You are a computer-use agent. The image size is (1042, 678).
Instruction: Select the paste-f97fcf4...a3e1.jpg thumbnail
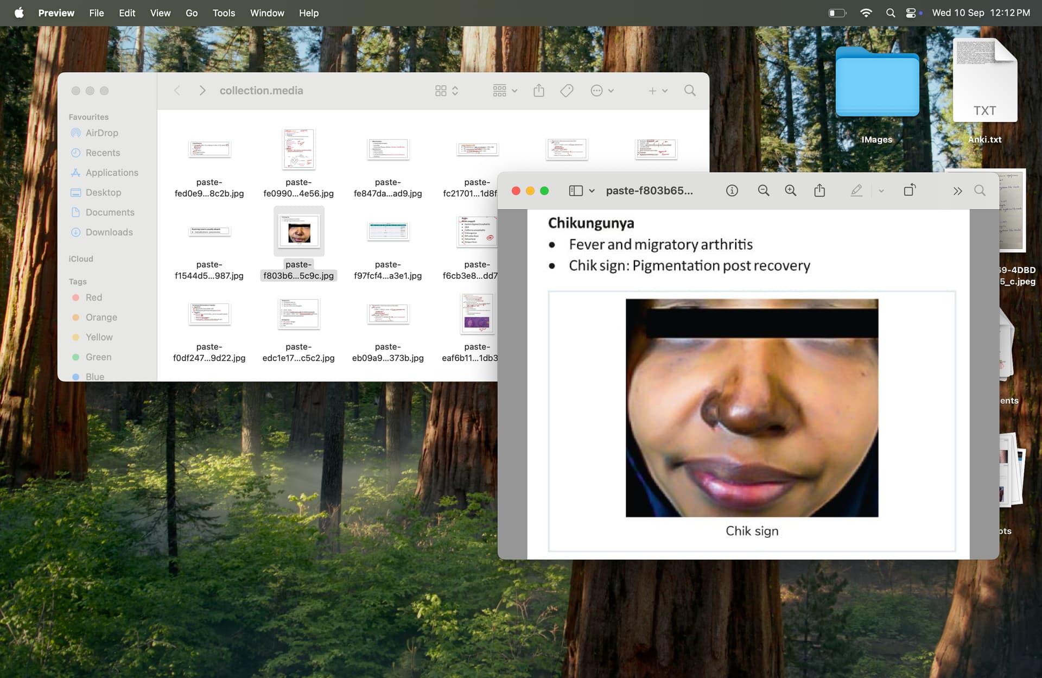tap(387, 231)
